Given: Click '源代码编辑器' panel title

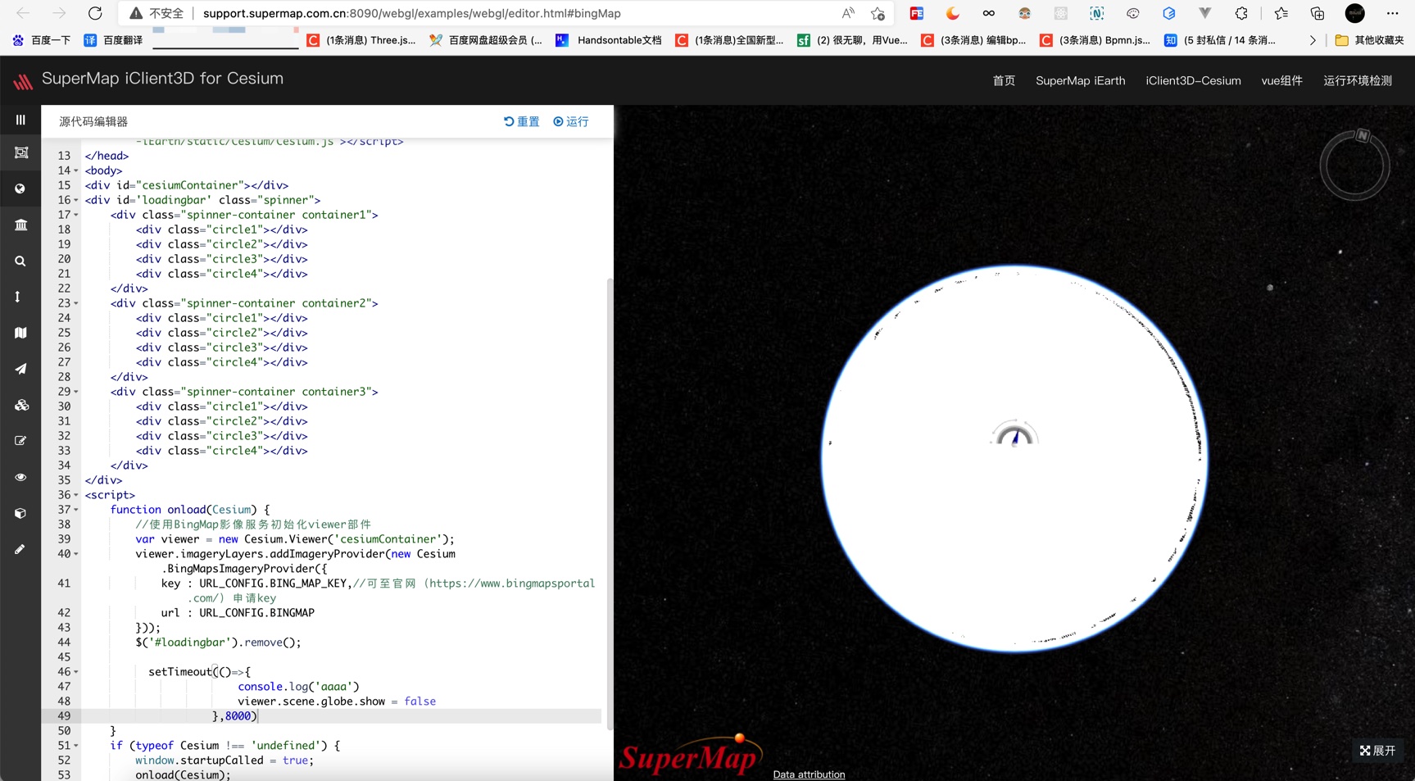Looking at the screenshot, I should click(93, 121).
